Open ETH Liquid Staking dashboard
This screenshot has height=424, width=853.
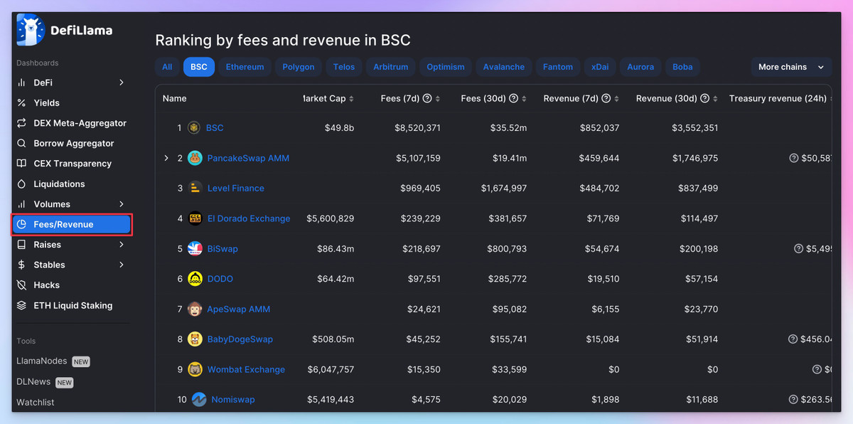pyautogui.click(x=73, y=305)
